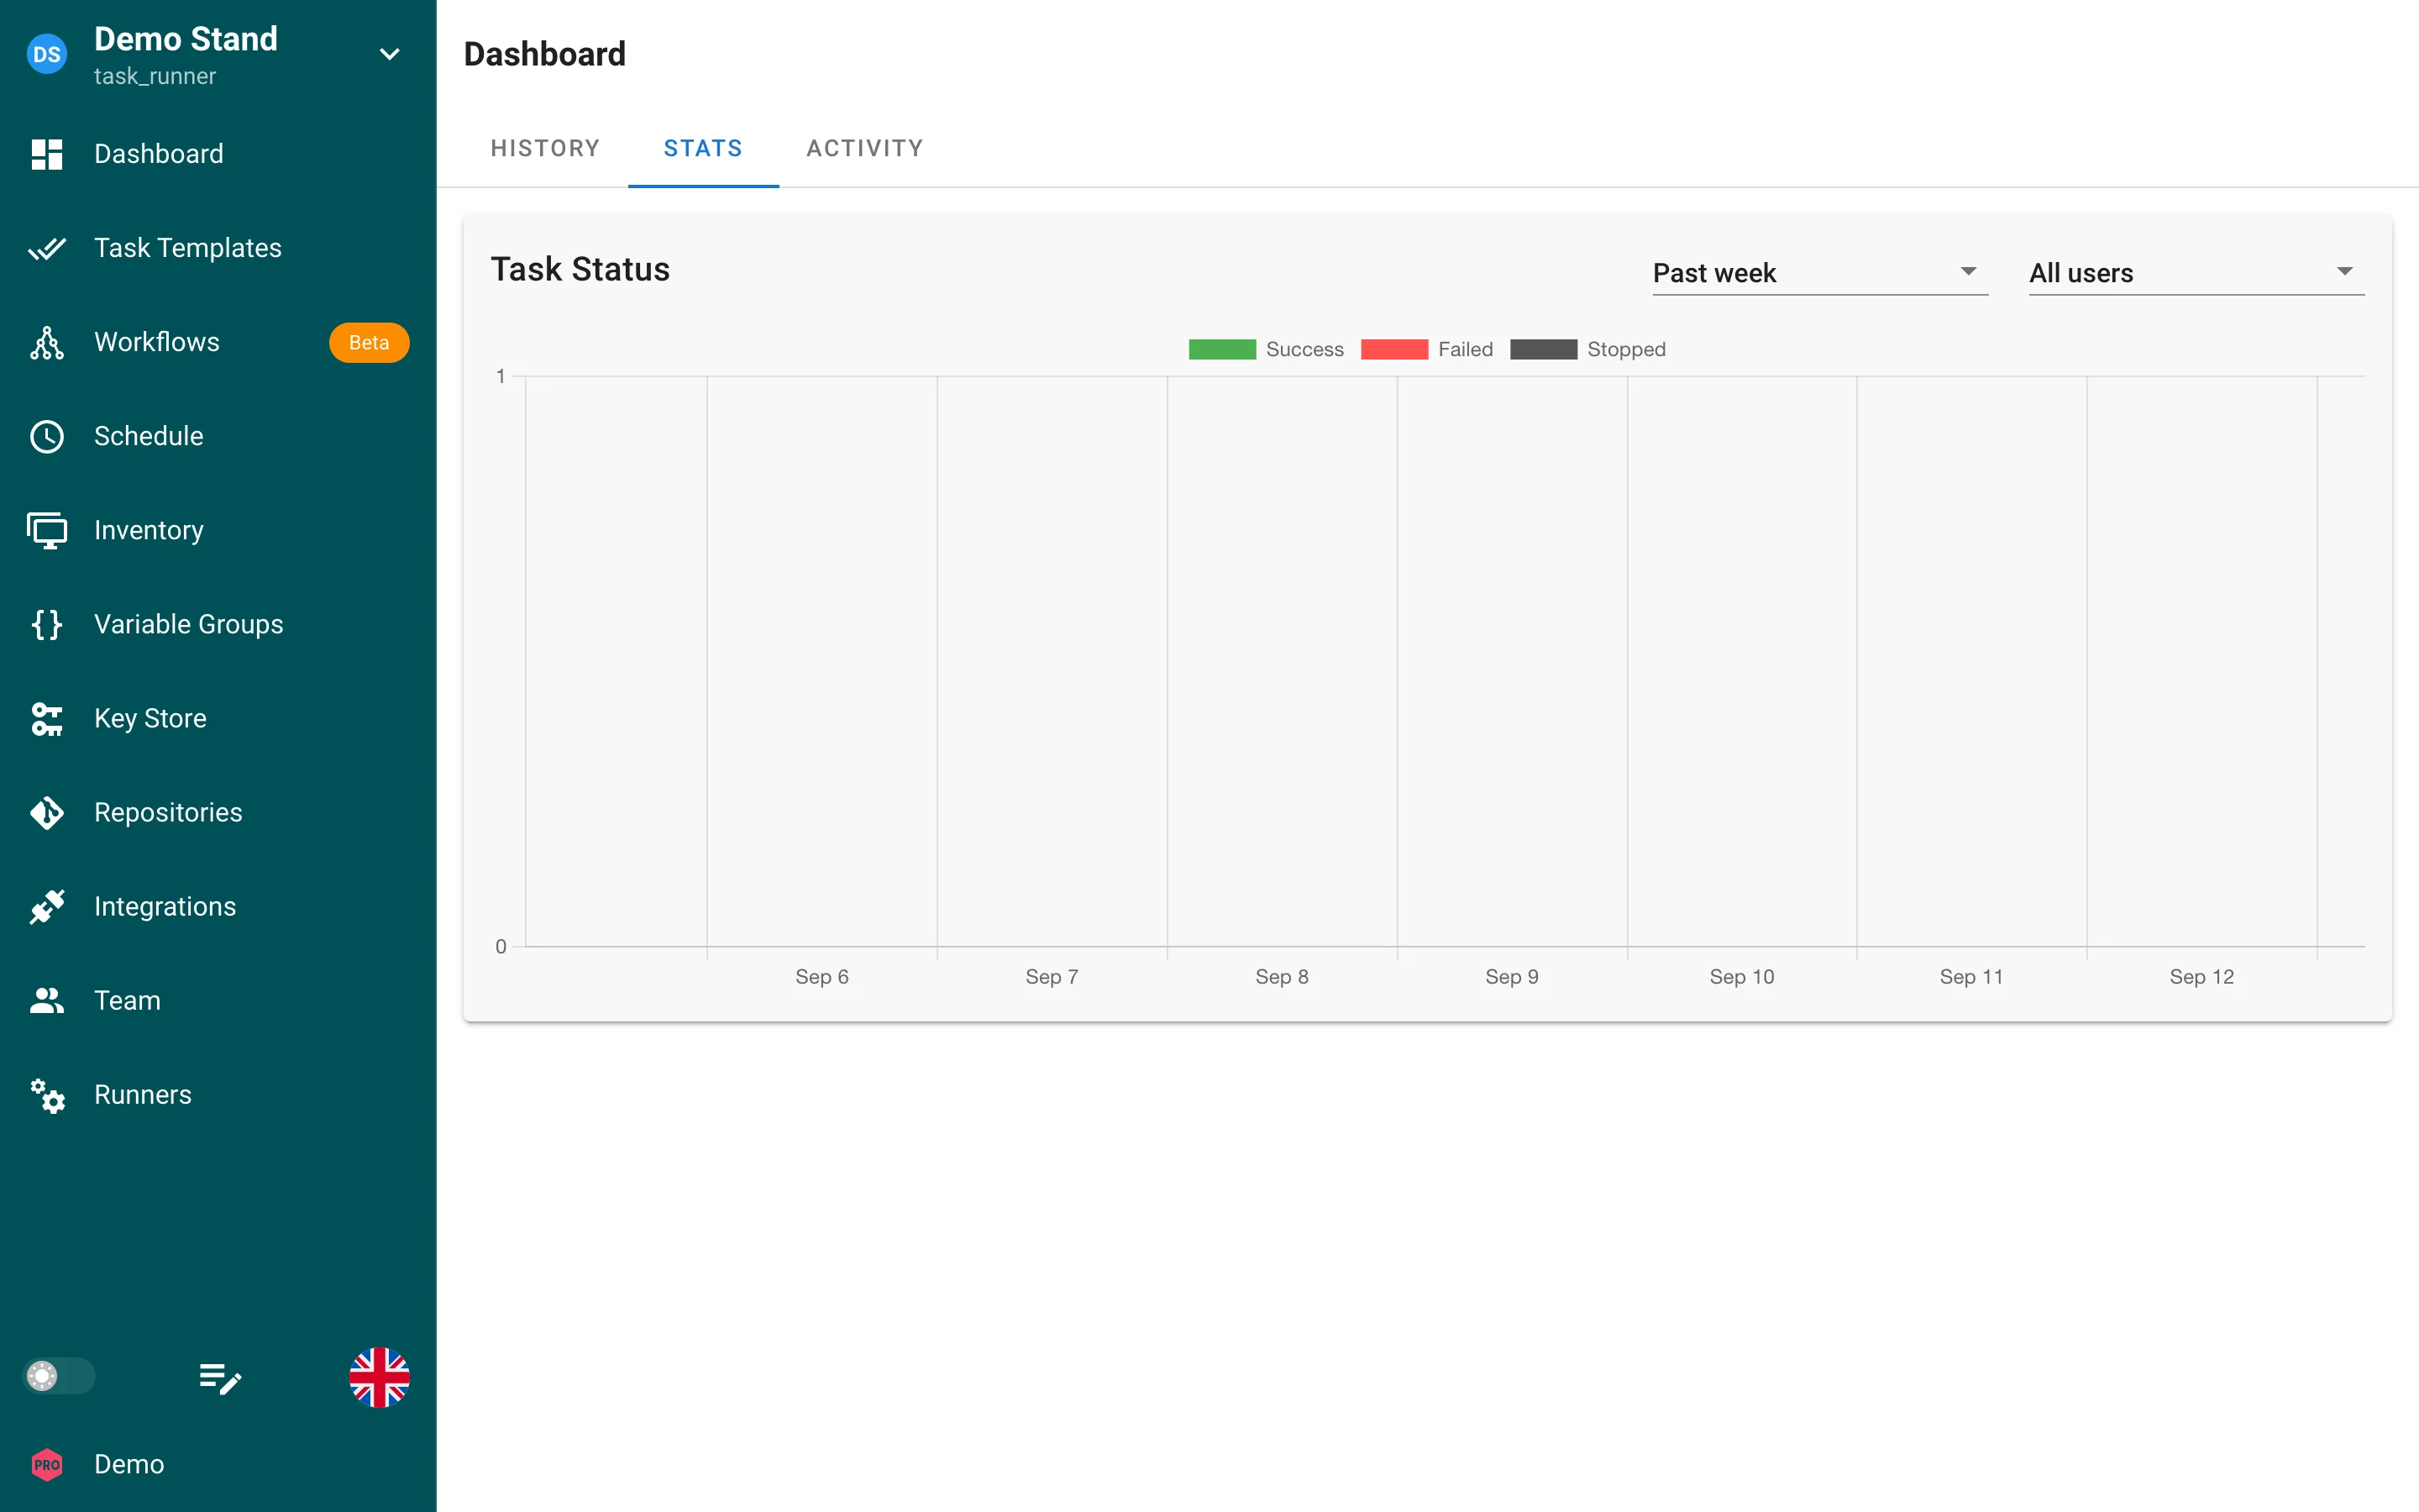The height and width of the screenshot is (1512, 2419).
Task: Click the Sep 10 axis label
Action: coord(1741,976)
